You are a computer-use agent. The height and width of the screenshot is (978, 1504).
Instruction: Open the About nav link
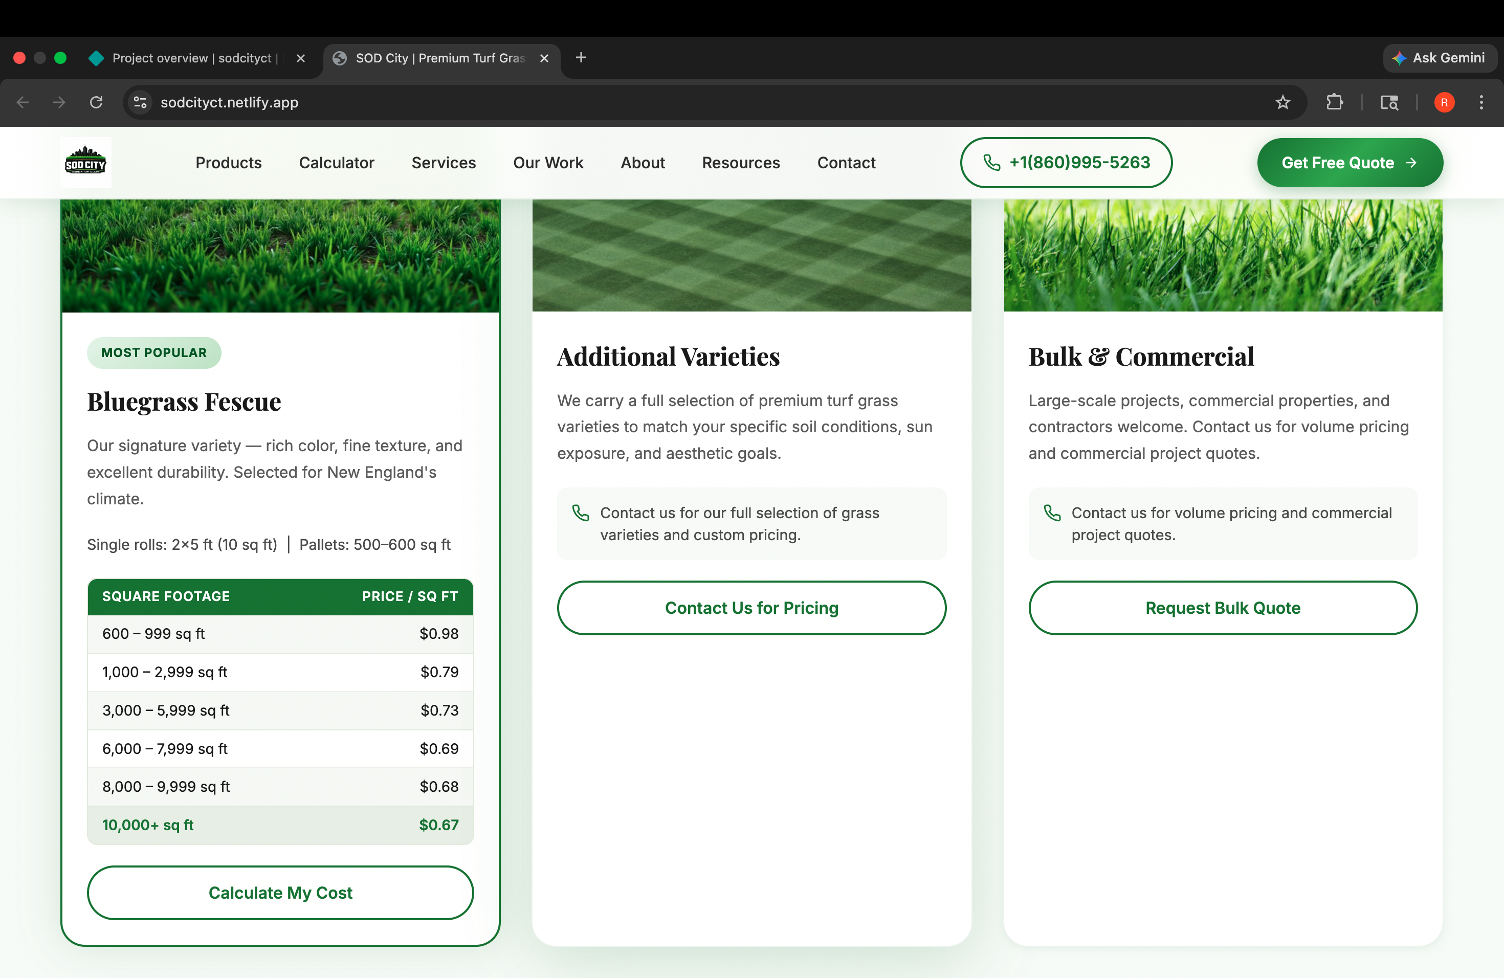643,163
